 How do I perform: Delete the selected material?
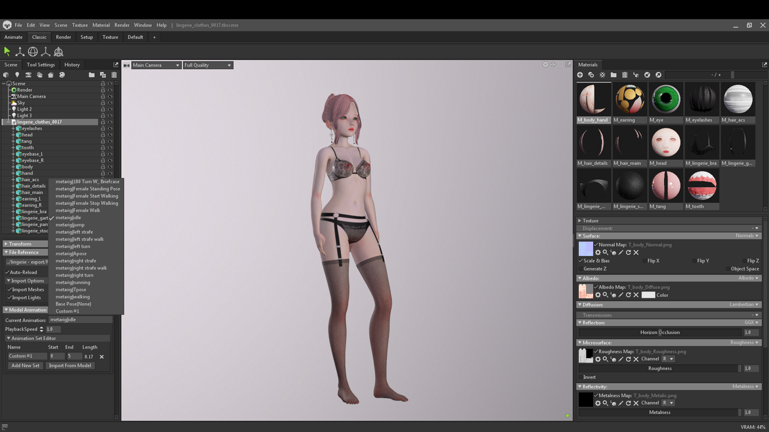point(625,75)
